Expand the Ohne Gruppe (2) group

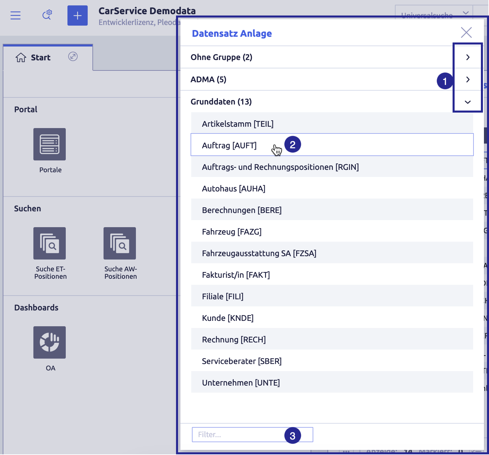[x=468, y=57]
